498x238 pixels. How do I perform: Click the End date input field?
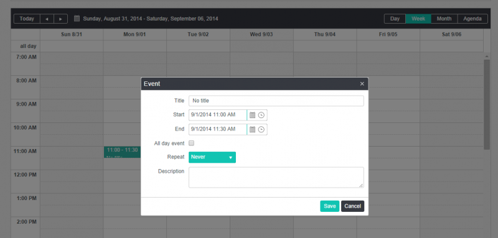tap(217, 129)
